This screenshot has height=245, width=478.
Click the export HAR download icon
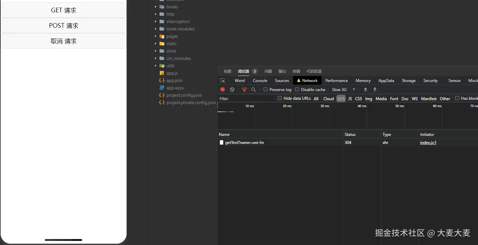coord(375,90)
